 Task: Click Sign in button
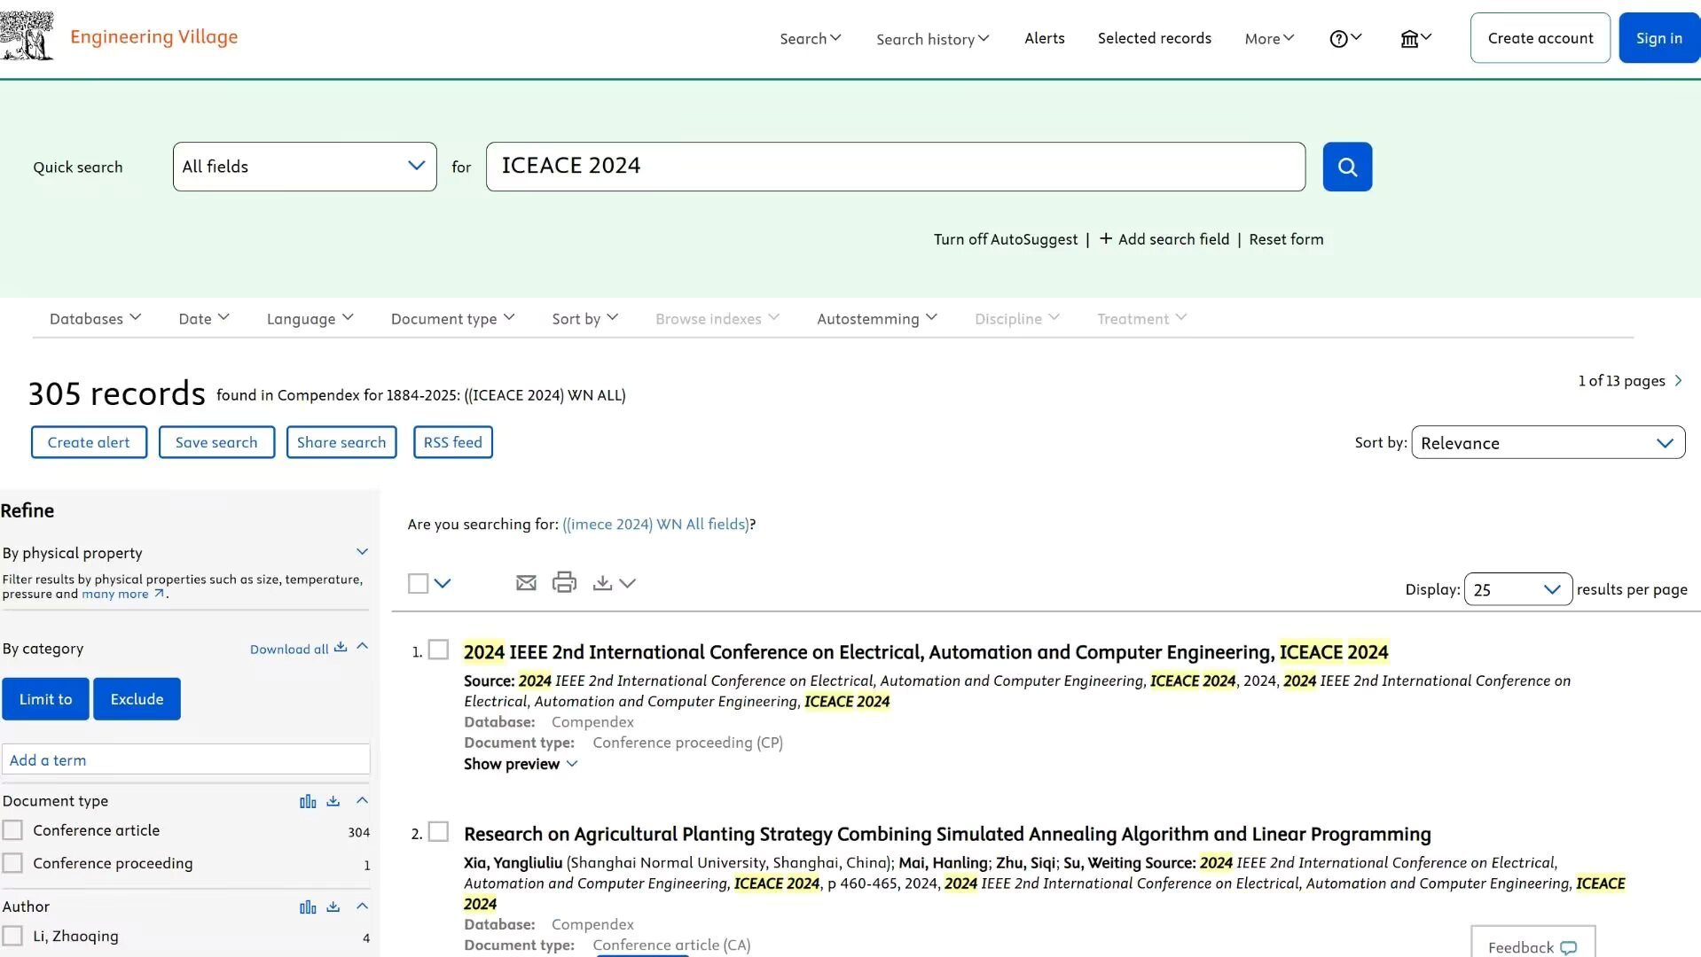click(1659, 38)
